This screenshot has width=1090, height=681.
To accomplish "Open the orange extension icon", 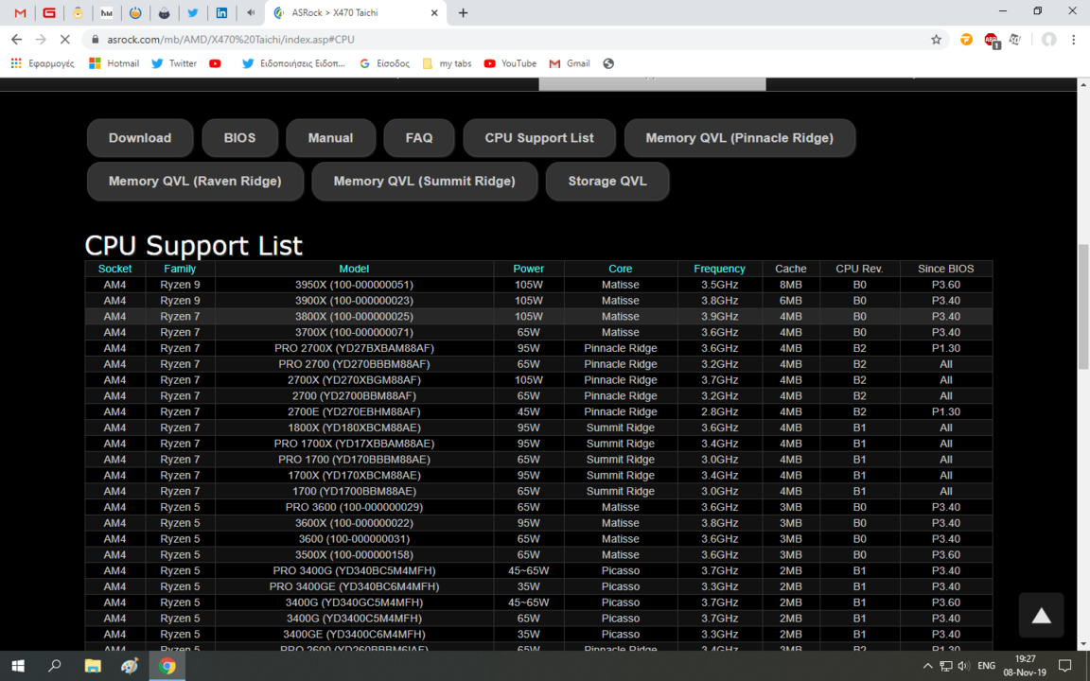I will coord(966,40).
